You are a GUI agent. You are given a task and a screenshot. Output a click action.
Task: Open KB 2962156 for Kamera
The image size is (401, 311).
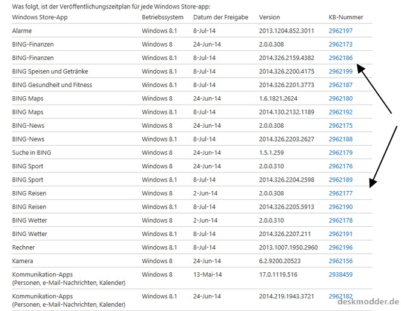tap(340, 261)
